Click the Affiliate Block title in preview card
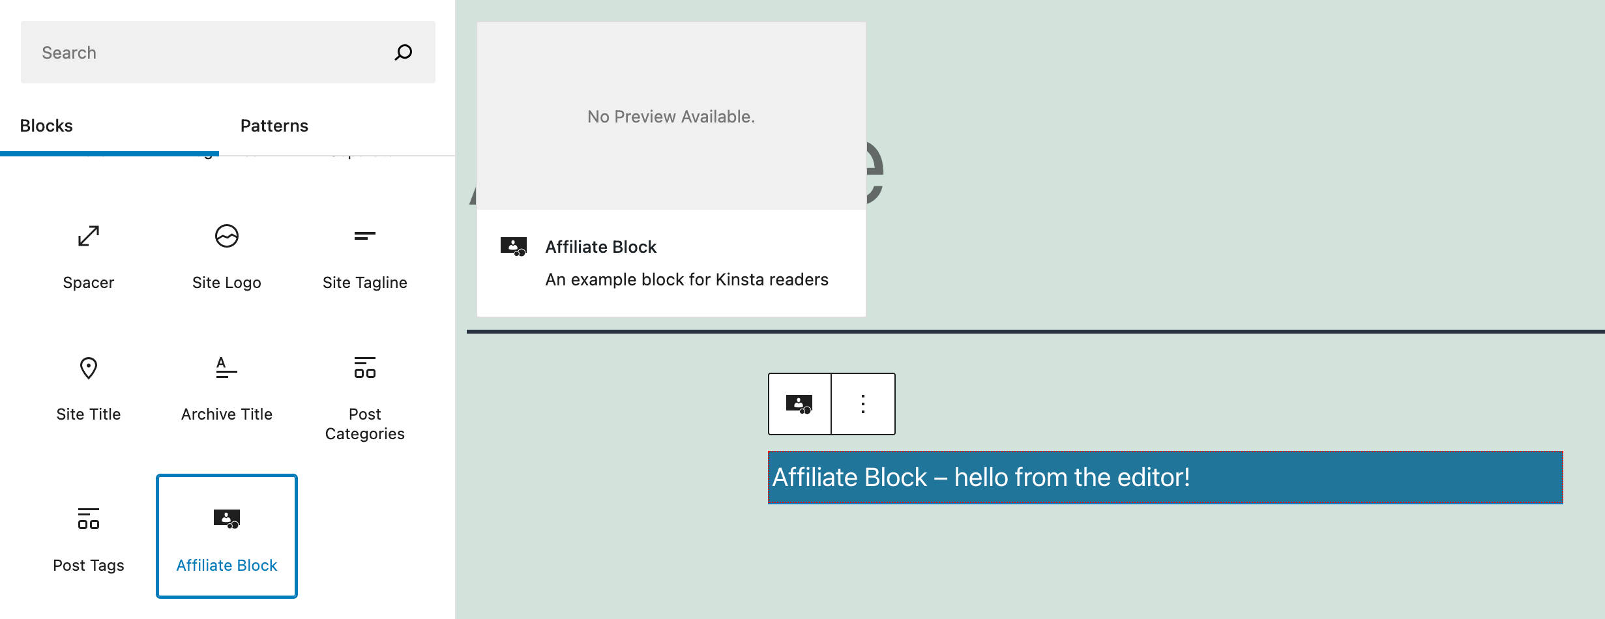The image size is (1605, 619). pyautogui.click(x=600, y=247)
